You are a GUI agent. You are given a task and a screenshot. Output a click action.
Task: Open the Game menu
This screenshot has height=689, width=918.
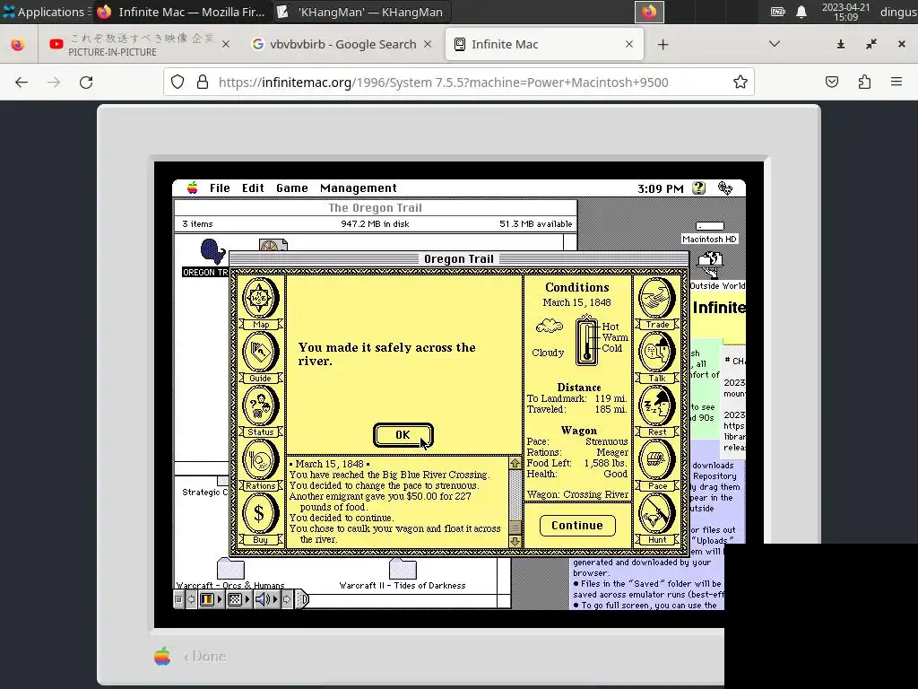pyautogui.click(x=291, y=188)
